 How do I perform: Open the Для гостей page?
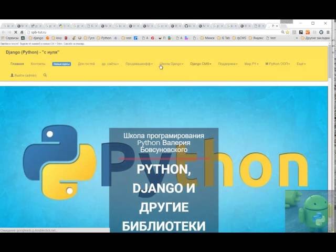pyautogui.click(x=86, y=64)
